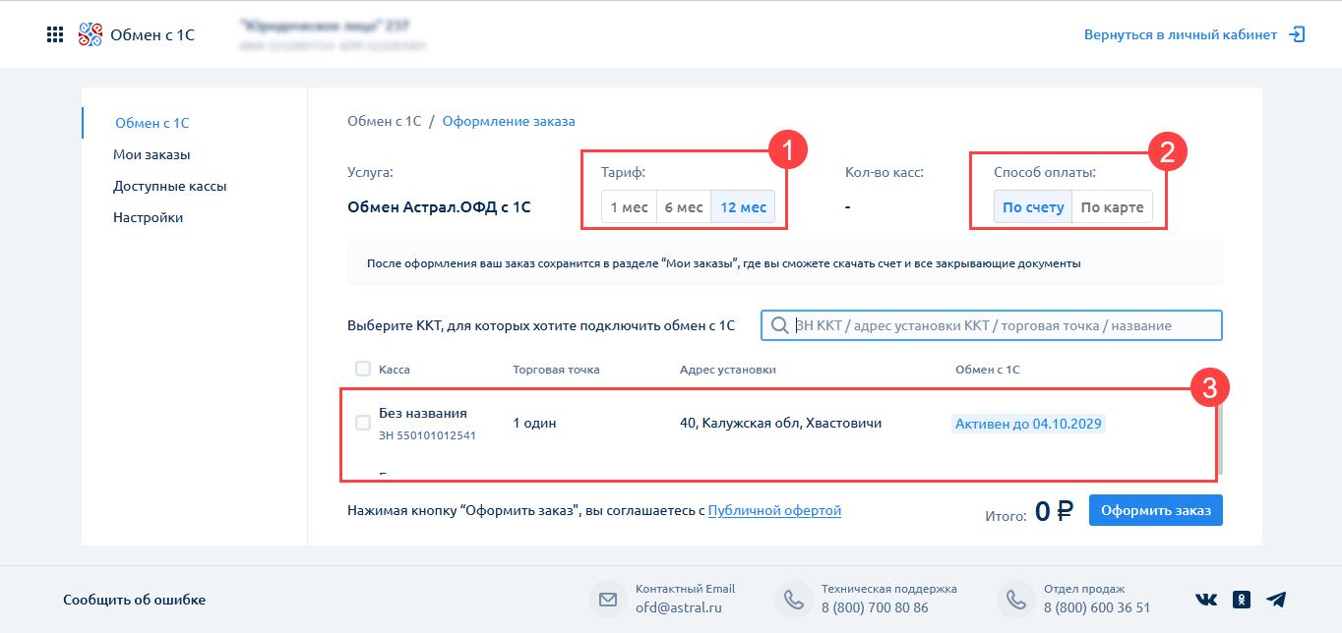
Task: Check the Без названия cash register checkbox
Action: coord(363,423)
